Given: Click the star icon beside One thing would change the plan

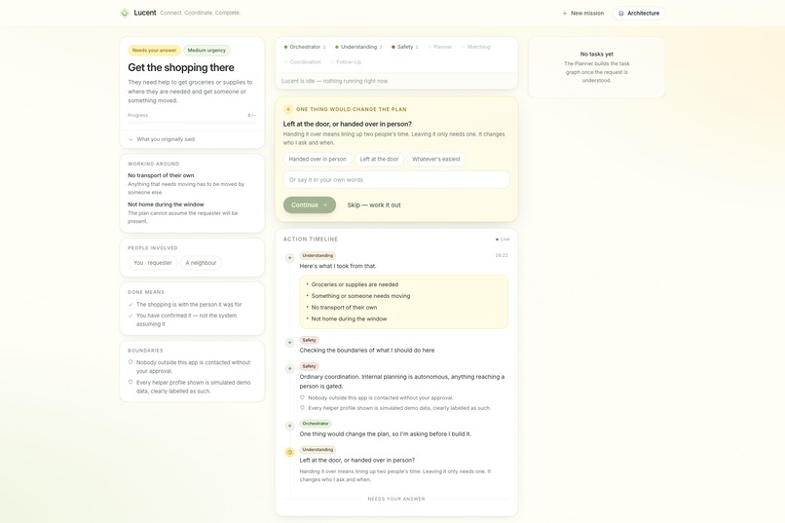Looking at the screenshot, I should (288, 109).
